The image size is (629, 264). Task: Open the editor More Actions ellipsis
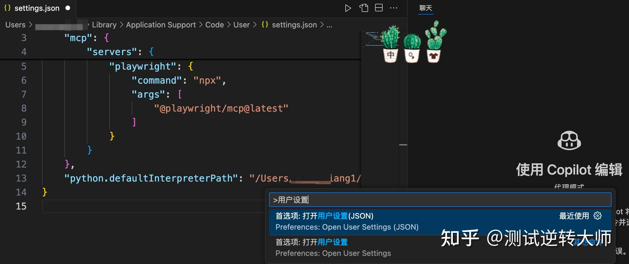[394, 8]
